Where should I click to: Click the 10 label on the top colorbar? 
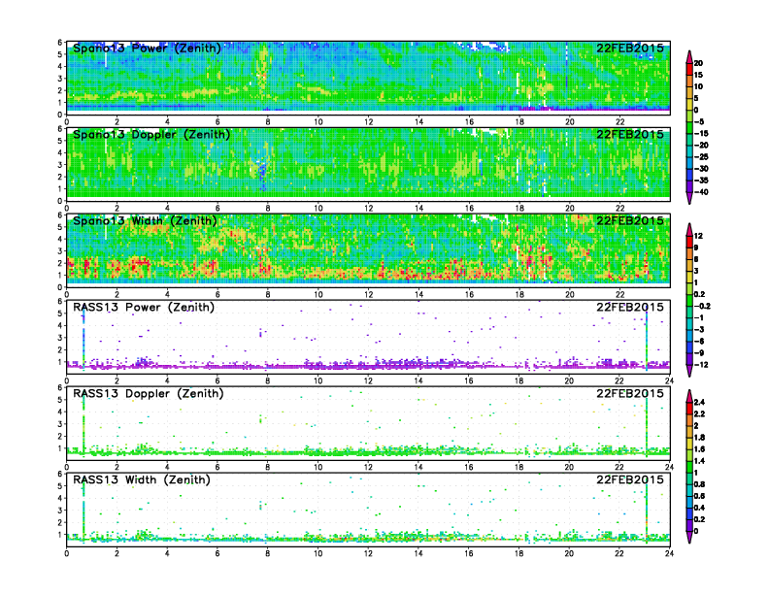[699, 86]
